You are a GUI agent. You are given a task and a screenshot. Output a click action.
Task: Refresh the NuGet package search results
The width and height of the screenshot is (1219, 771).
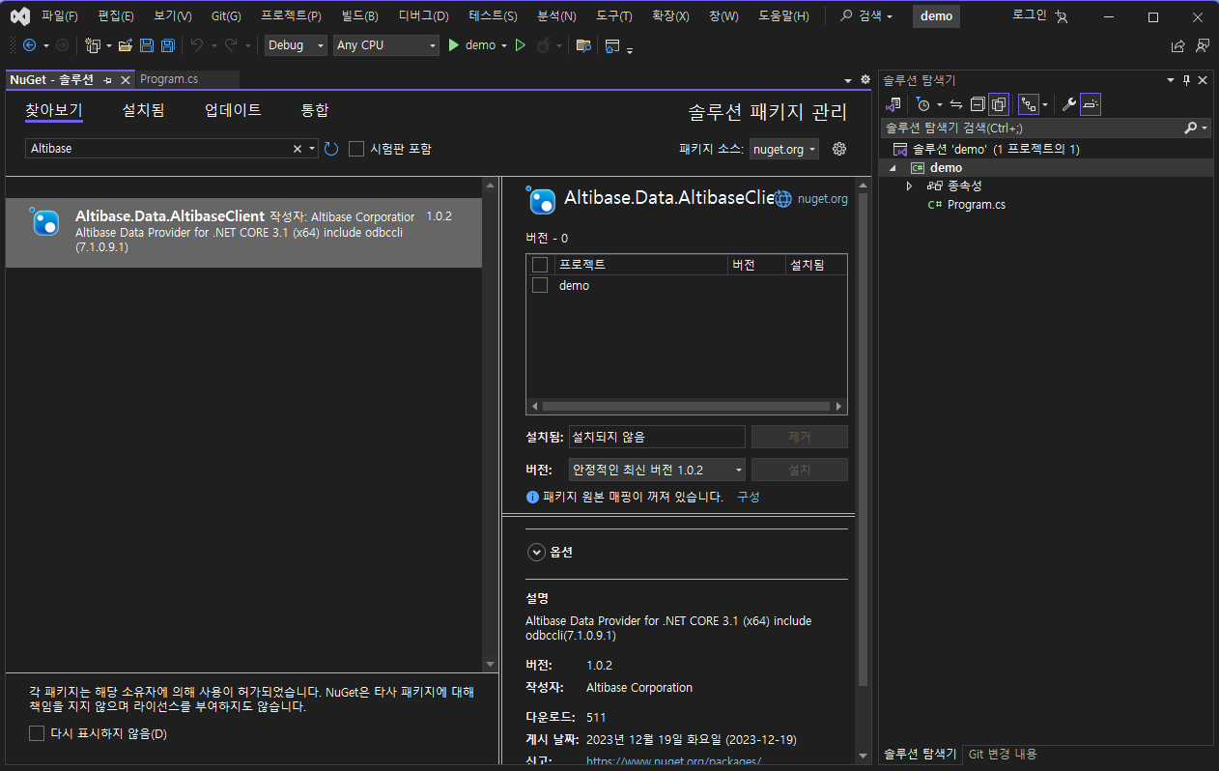pos(331,149)
